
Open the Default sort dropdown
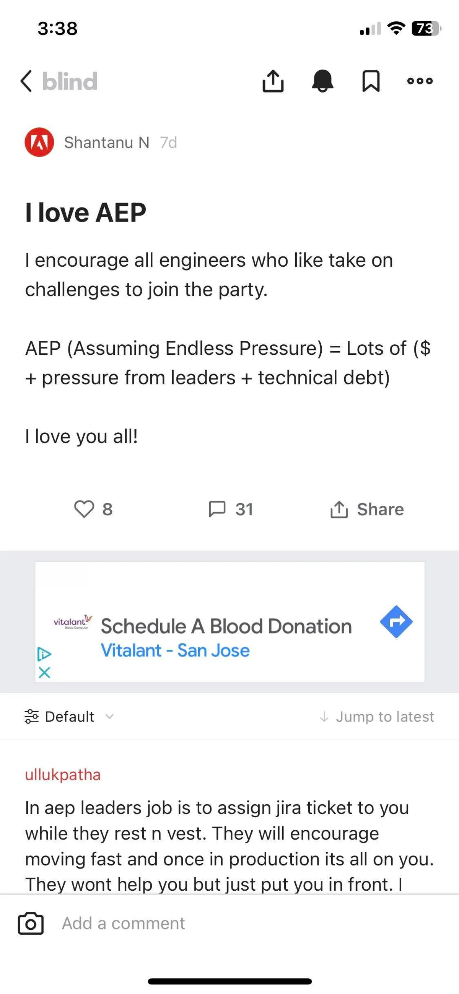[x=68, y=717]
